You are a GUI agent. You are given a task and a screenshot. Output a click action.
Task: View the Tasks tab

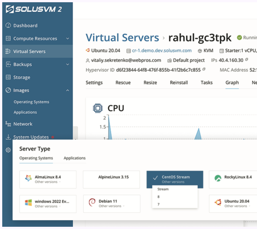click(x=207, y=82)
